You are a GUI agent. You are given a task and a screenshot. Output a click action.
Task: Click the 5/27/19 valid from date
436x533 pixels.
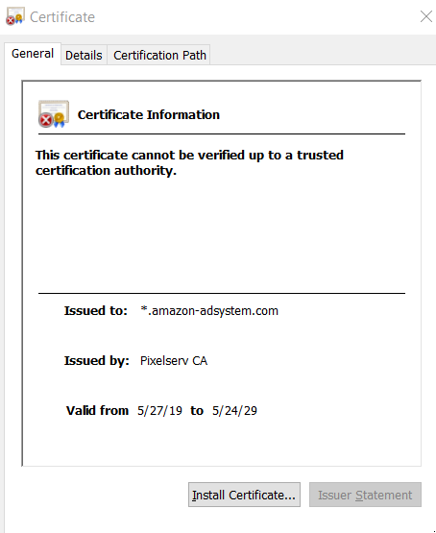[159, 411]
